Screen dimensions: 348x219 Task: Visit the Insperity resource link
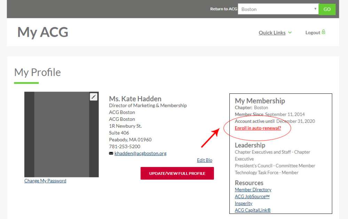click(244, 203)
